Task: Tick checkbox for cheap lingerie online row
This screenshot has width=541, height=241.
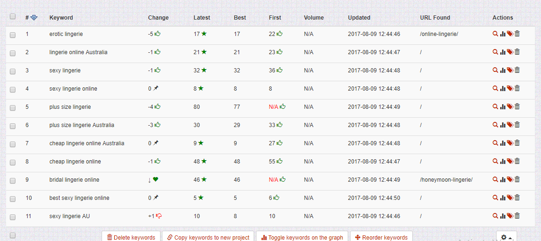Action: 13,163
